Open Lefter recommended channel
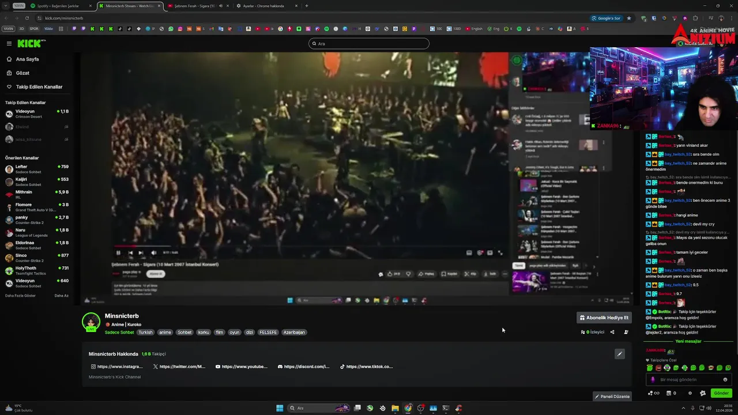 [x=37, y=169]
